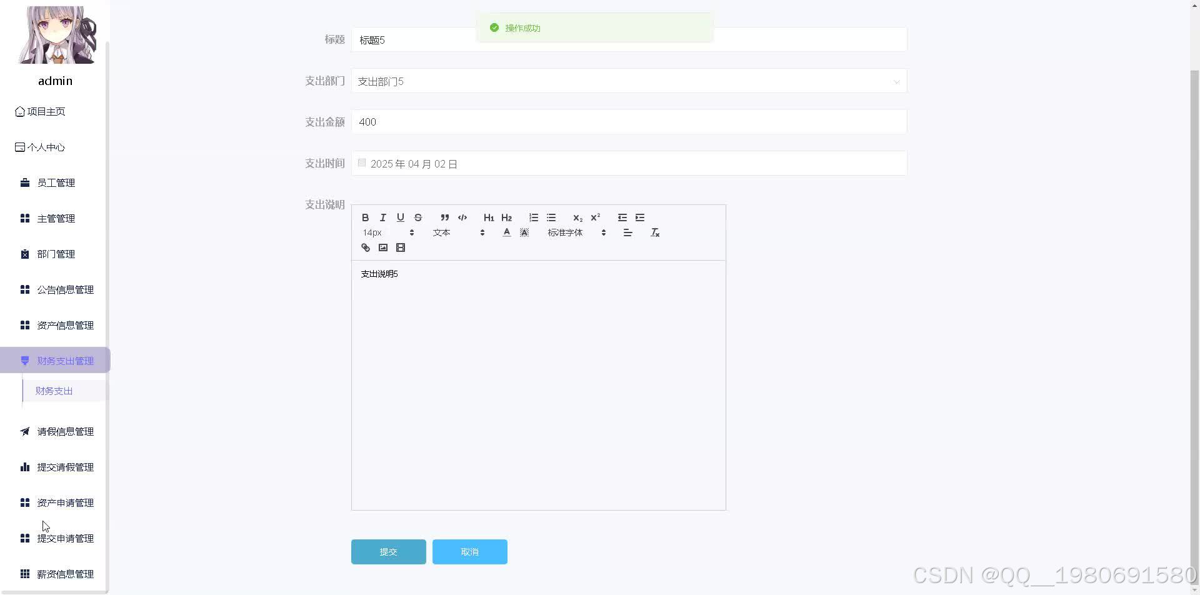
Task: Clear text formatting with the Tx icon
Action: click(655, 232)
